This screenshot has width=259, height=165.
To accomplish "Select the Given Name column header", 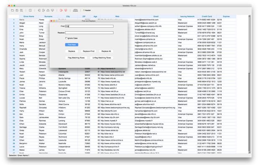I will coord(29,16).
